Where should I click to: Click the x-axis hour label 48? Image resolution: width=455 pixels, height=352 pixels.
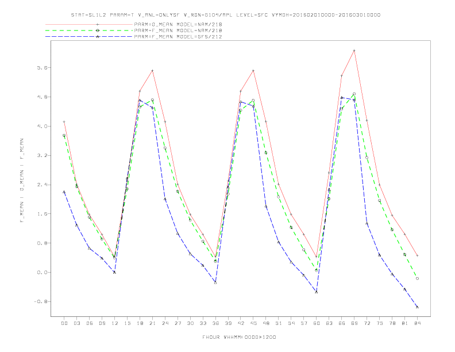266,323
